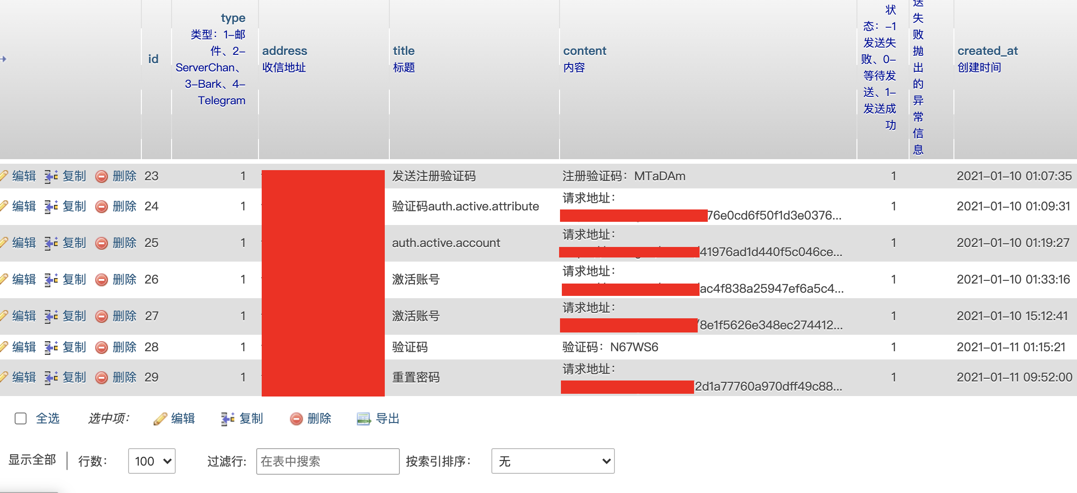Image resolution: width=1077 pixels, height=493 pixels.
Task: Select the 发送注册验证码 title cell
Action: coord(434,176)
